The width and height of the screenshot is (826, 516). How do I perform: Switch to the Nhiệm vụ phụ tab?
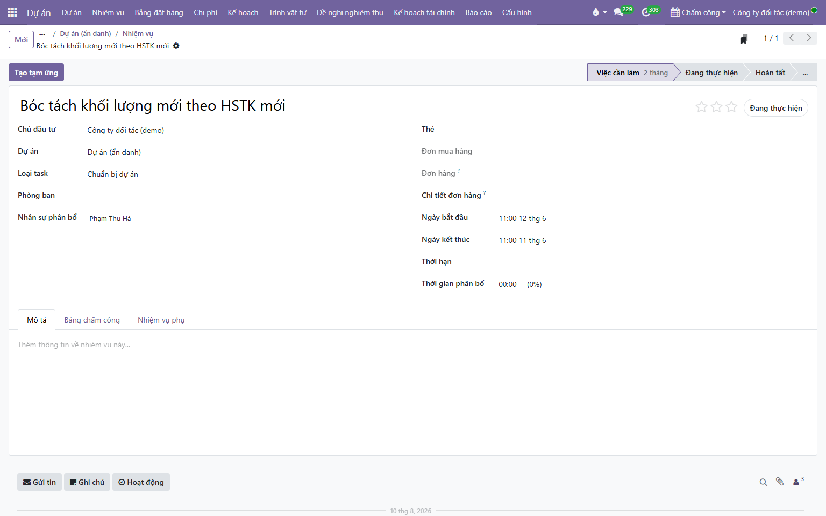(161, 320)
